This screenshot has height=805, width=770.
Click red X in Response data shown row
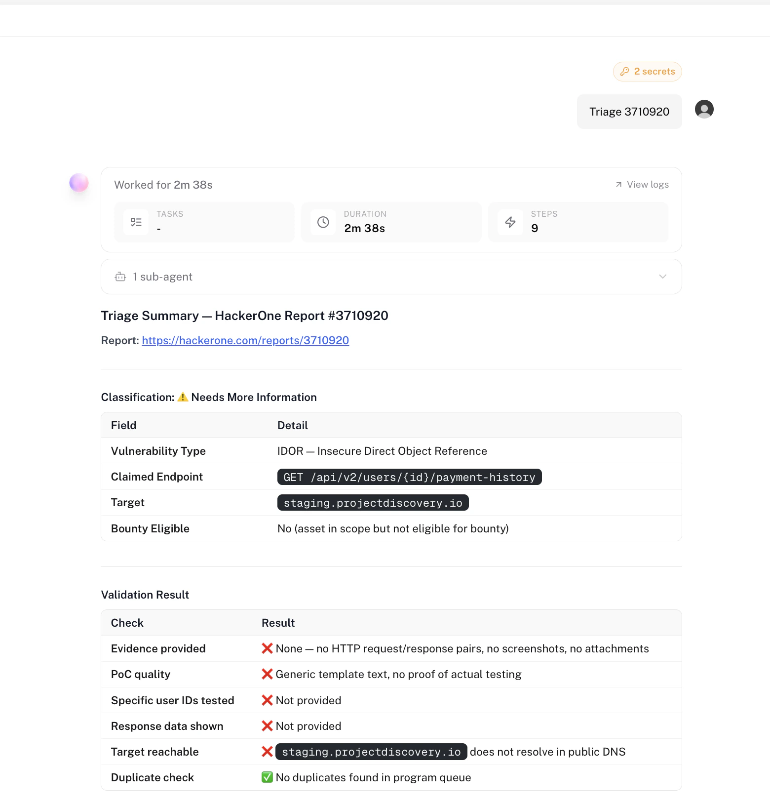tap(267, 726)
